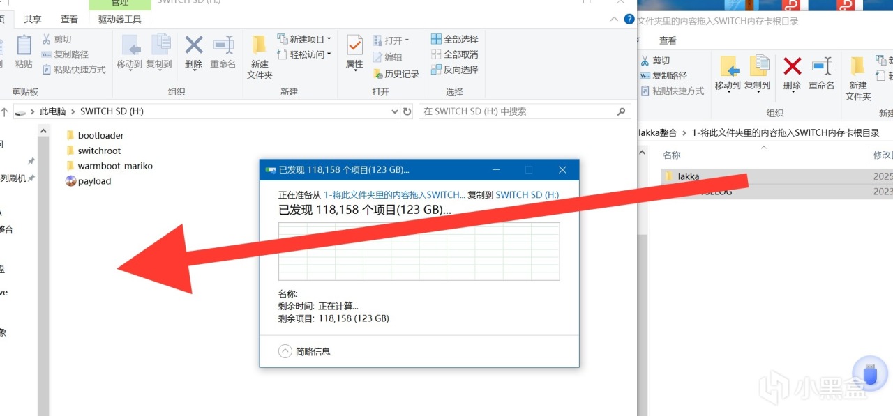893x416 pixels.
Task: Expand the SWITCH SD address bar history dropdown
Action: coord(396,111)
